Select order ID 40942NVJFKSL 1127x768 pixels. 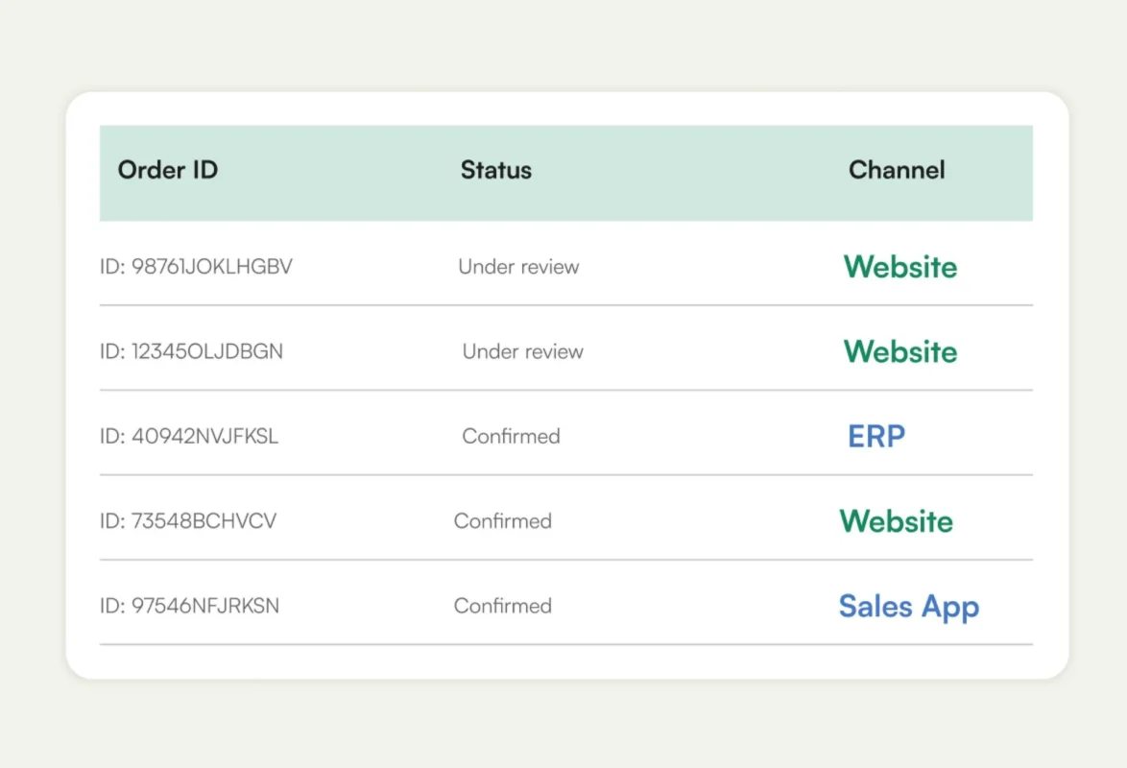[x=188, y=436]
